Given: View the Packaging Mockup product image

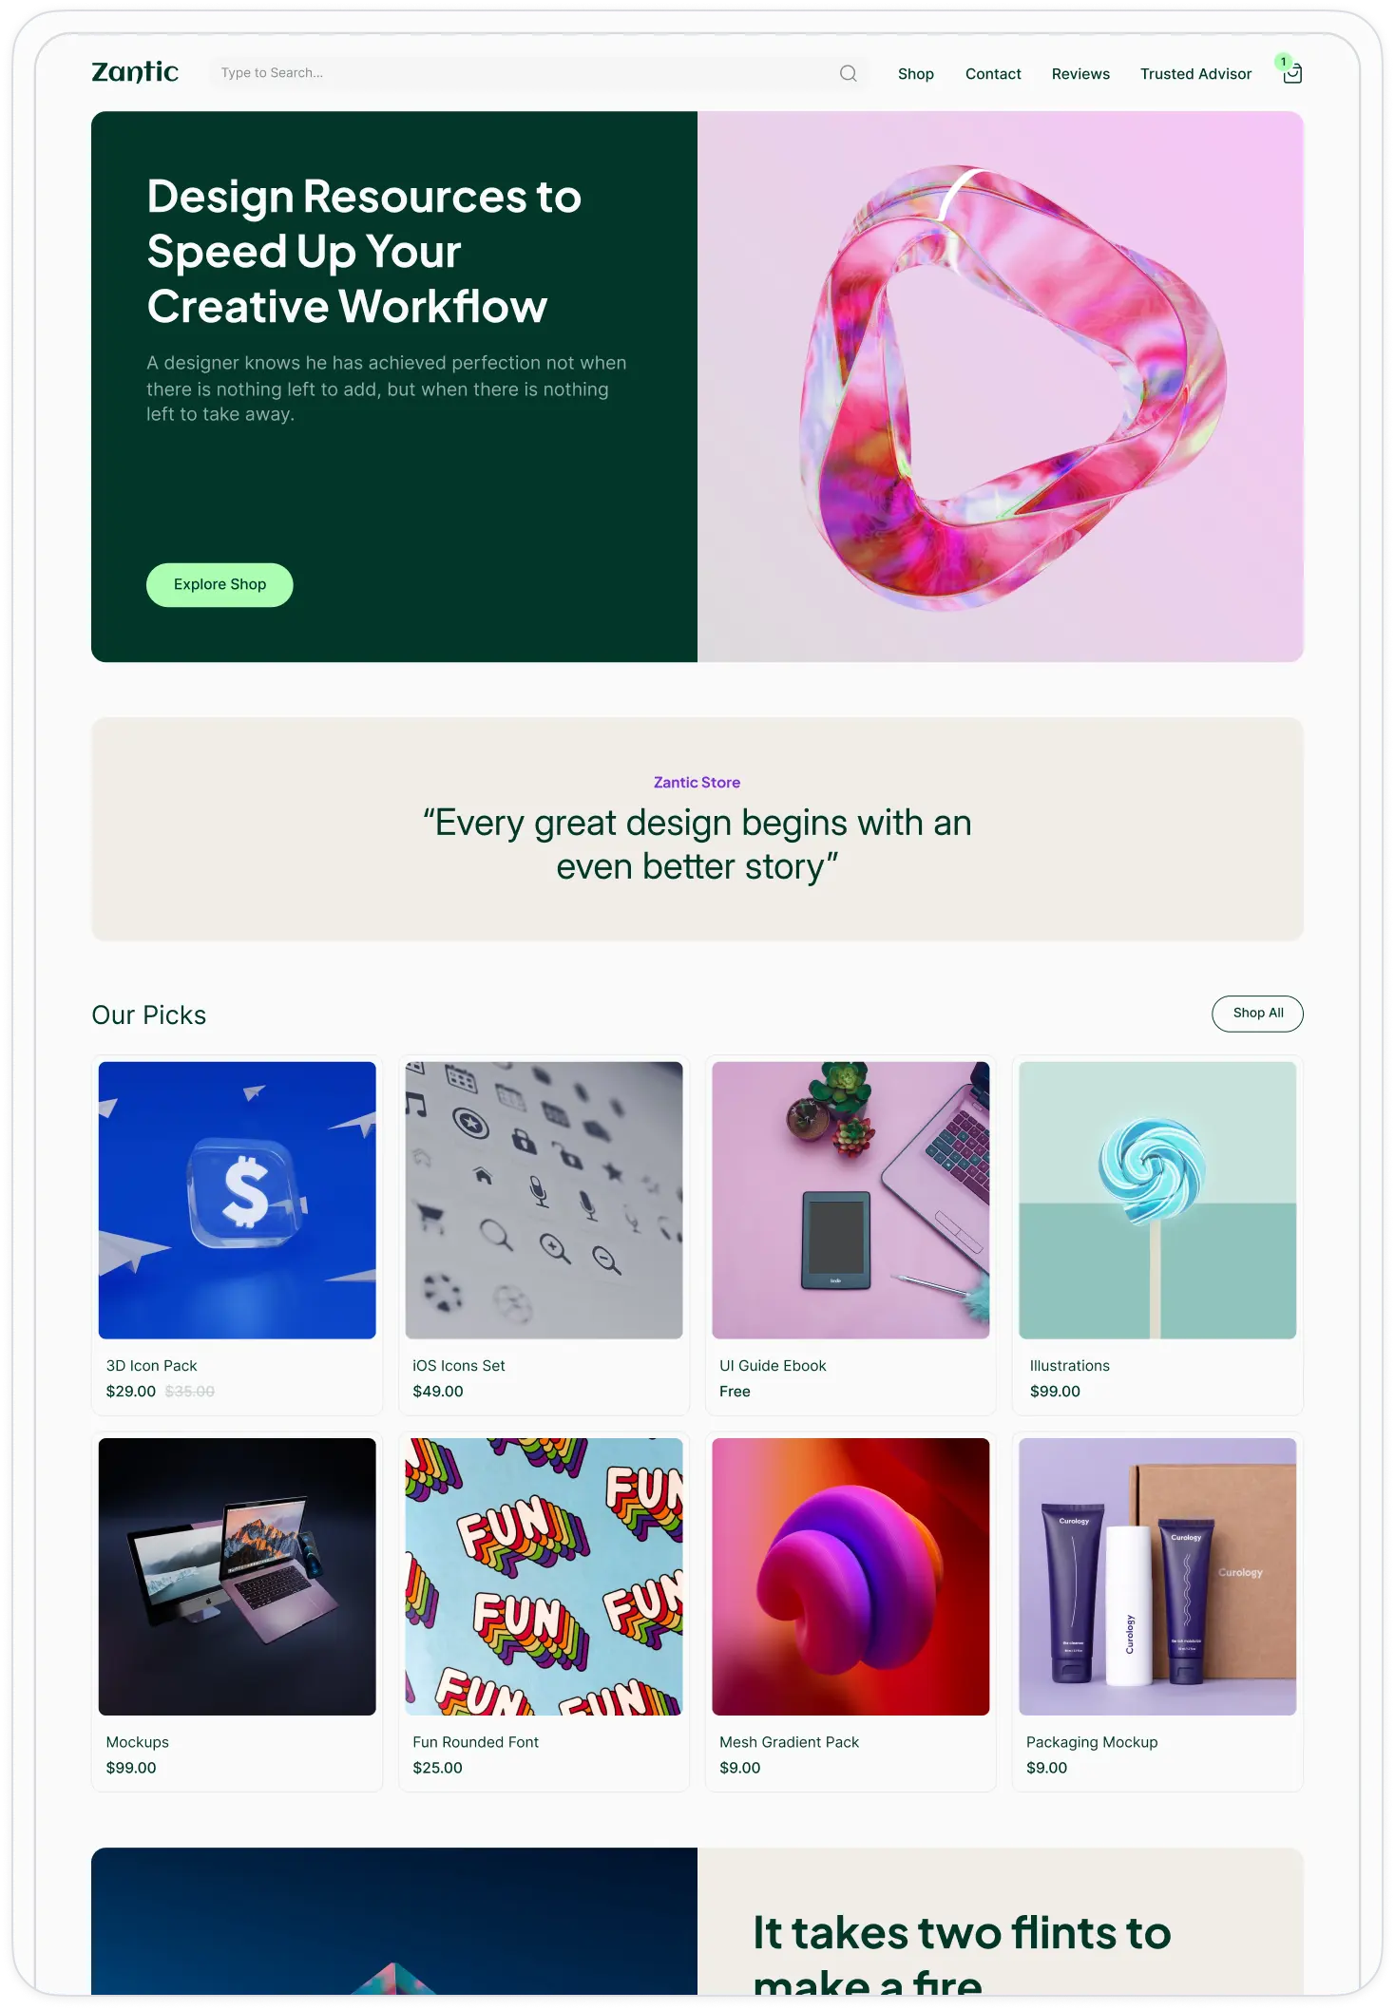Looking at the screenshot, I should [x=1157, y=1576].
